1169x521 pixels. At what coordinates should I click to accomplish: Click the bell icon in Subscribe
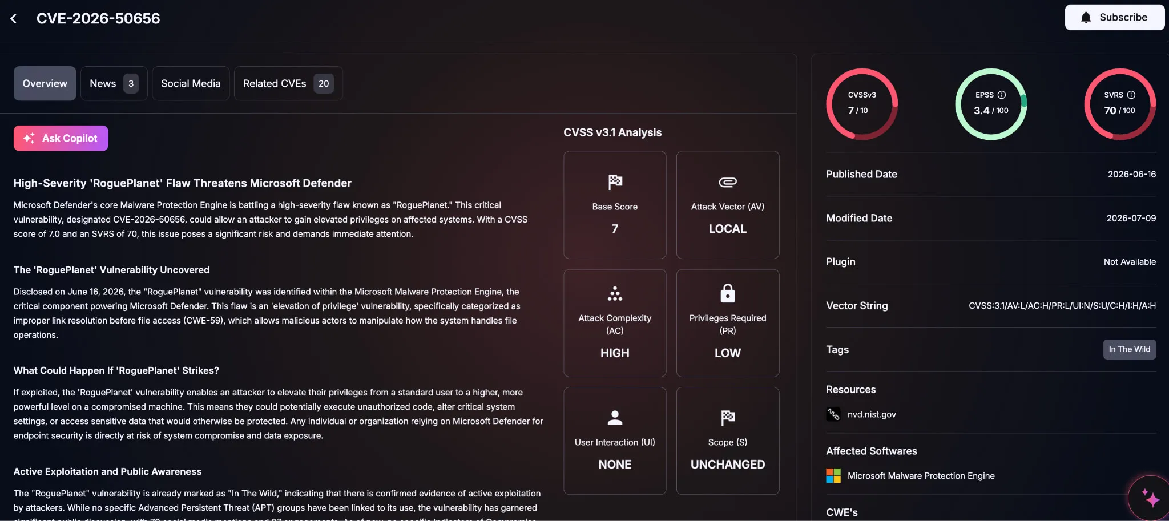1086,17
